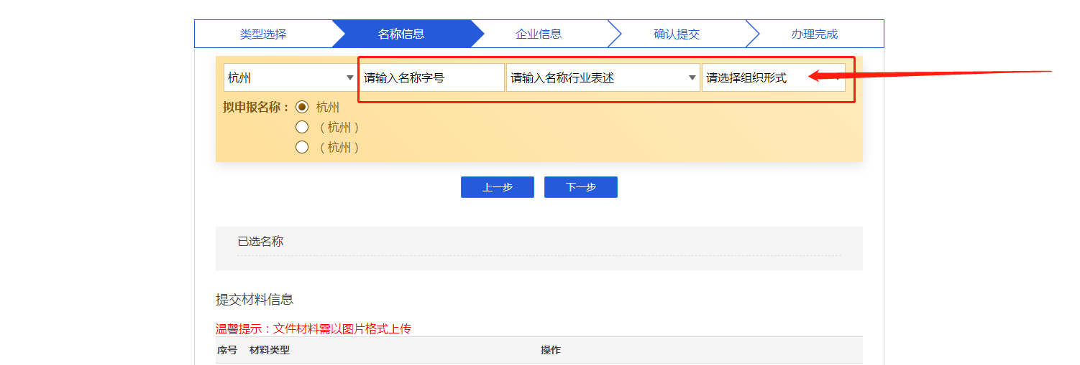Click the 操作 column header
The width and height of the screenshot is (1080, 365).
pyautogui.click(x=550, y=350)
